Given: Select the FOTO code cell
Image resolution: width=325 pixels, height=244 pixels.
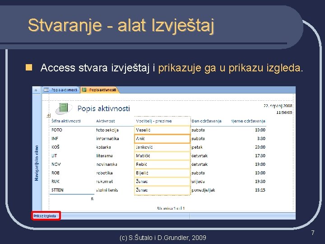Looking at the screenshot, I should (x=57, y=130).
